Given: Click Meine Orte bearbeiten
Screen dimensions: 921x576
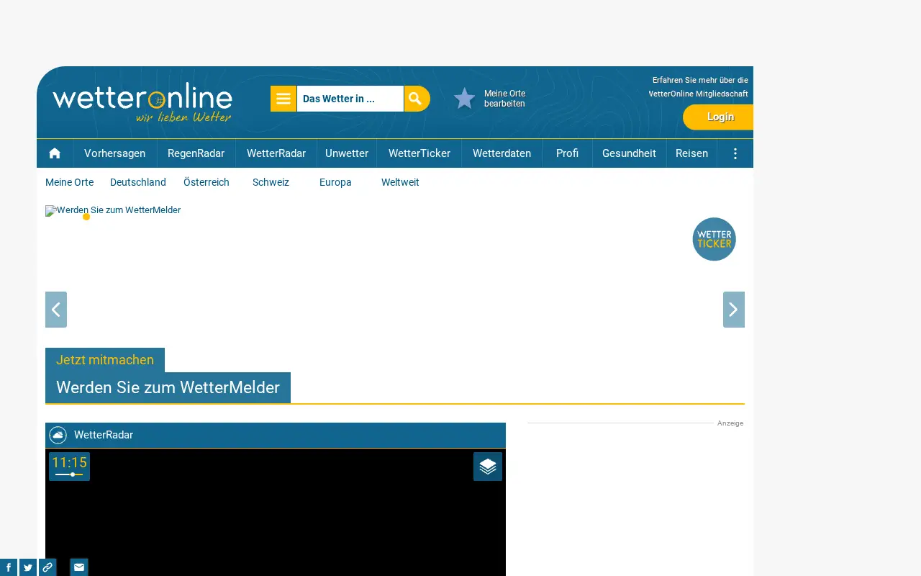Looking at the screenshot, I should point(504,99).
